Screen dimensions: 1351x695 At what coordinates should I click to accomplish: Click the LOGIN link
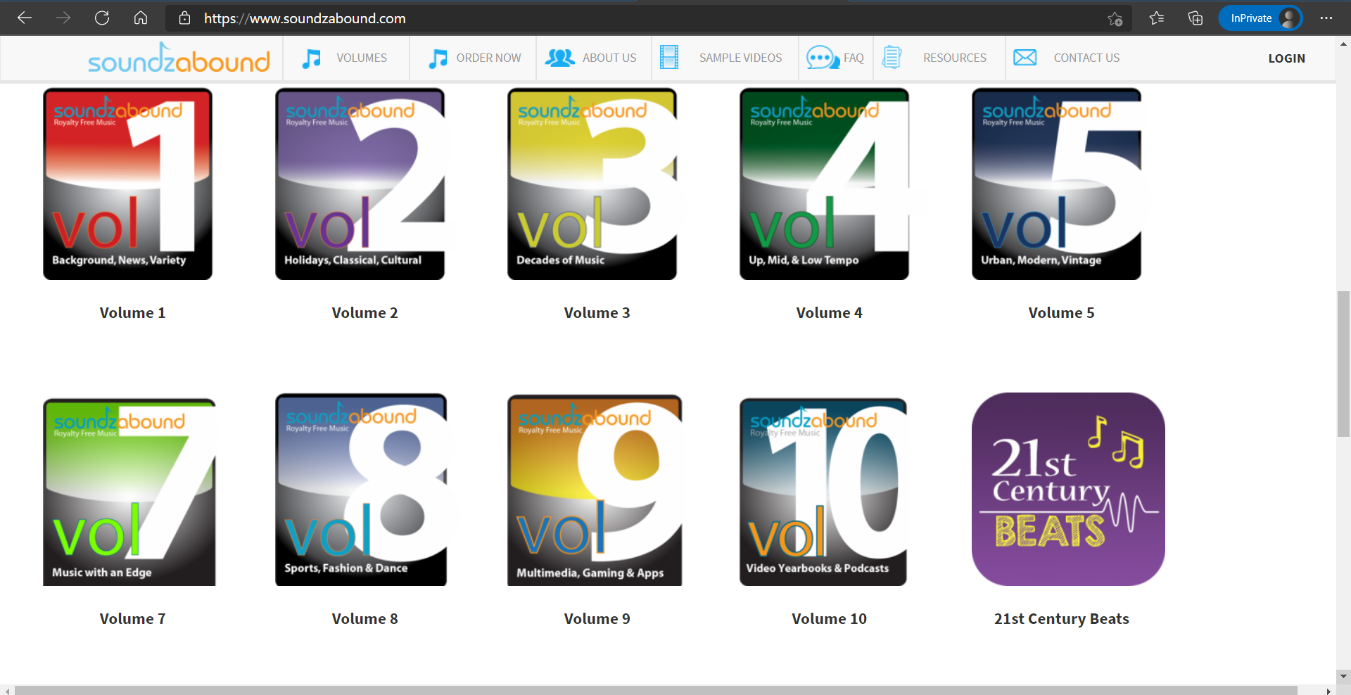point(1287,58)
